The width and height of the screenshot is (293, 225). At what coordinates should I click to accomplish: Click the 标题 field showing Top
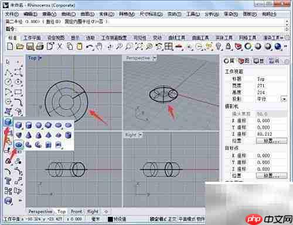click(x=271, y=79)
